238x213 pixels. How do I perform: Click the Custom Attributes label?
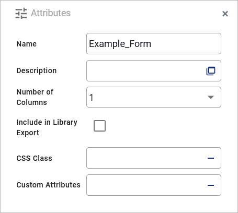pos(48,185)
